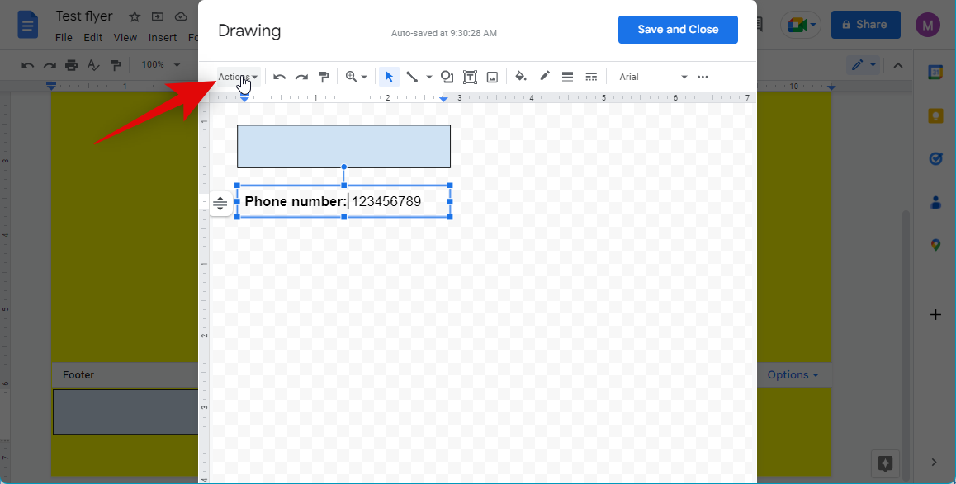
Task: Open the Zoom dropdown in Drawing toolbar
Action: (356, 77)
